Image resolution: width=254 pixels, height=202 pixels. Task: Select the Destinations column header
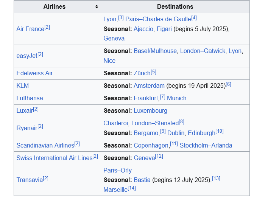coord(175,7)
